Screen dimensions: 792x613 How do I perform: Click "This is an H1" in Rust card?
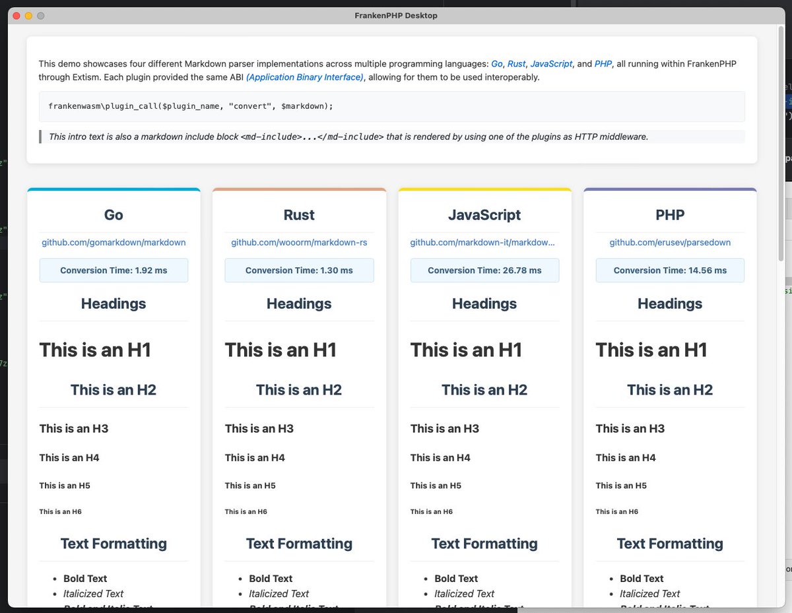pyautogui.click(x=280, y=350)
